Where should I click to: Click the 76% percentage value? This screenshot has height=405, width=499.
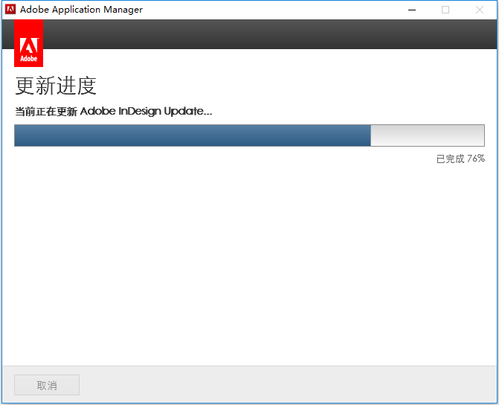click(476, 159)
